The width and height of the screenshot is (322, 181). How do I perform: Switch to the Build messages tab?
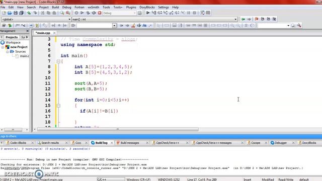(130, 143)
